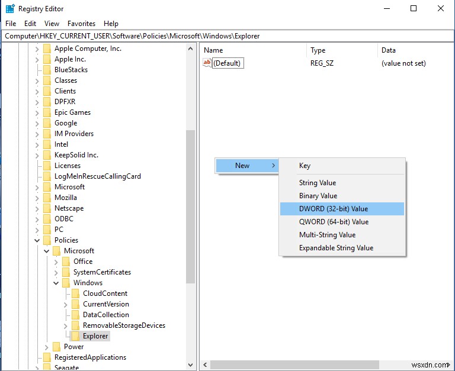This screenshot has width=455, height=371.
Task: Open the Favorites menu
Action: click(x=81, y=24)
